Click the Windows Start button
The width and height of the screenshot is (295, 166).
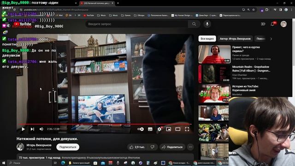pos(4,163)
